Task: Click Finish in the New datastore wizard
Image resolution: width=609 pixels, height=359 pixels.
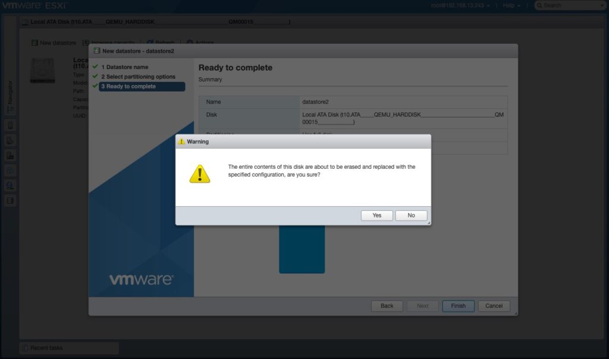Action: tap(459, 306)
